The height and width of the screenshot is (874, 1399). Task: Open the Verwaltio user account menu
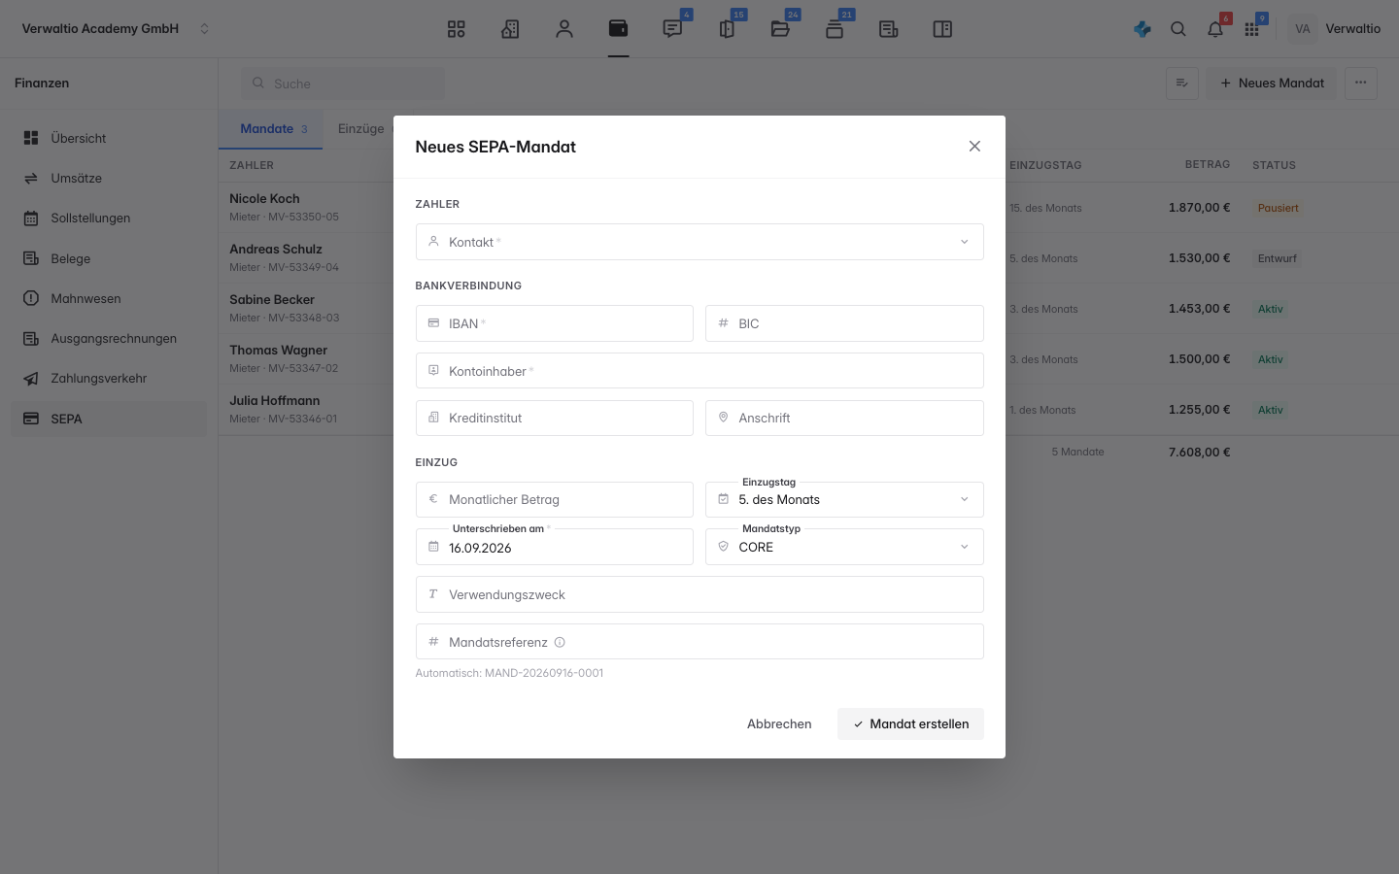pyautogui.click(x=1335, y=29)
